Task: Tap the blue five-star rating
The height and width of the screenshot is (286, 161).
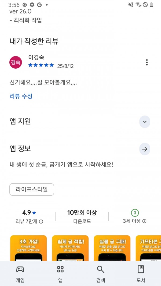Action: [x=41, y=65]
